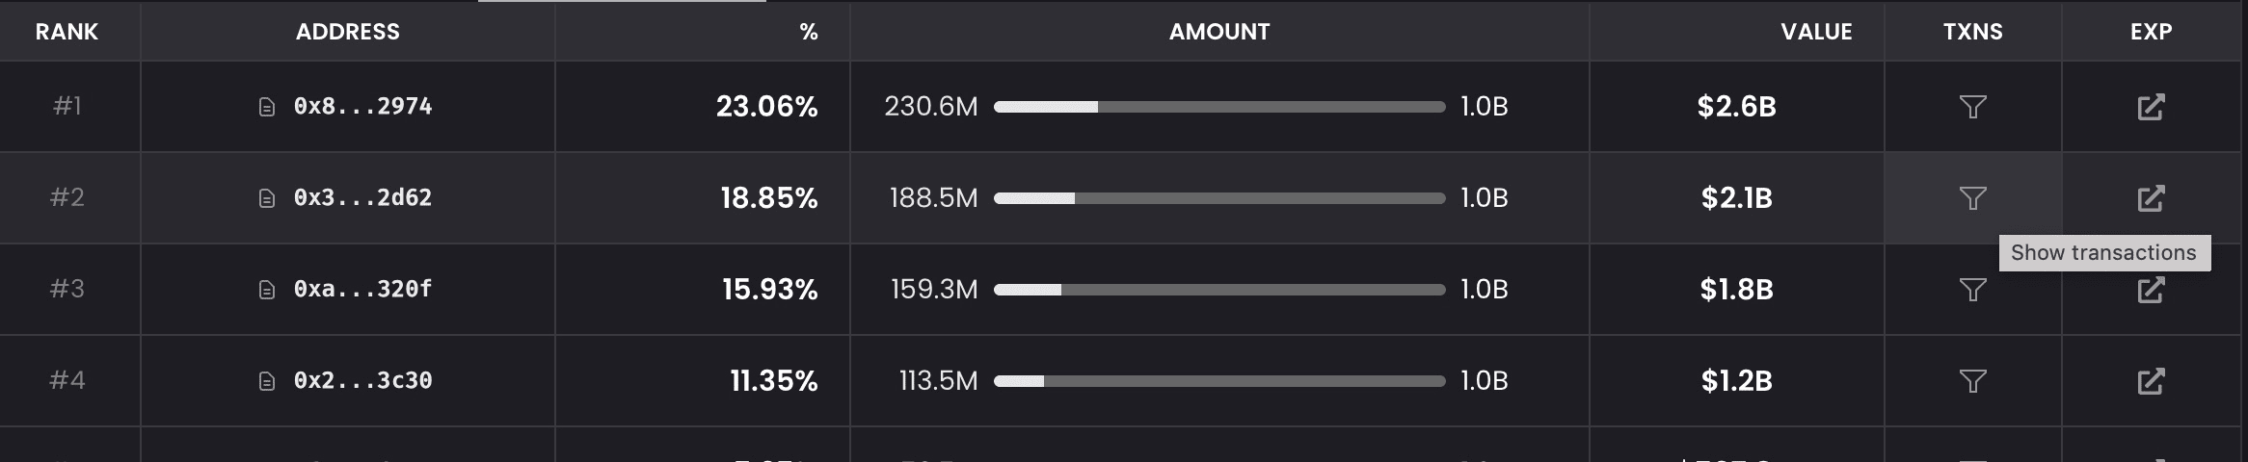The height and width of the screenshot is (462, 2248).
Task: Filter transactions for address 0xa...320f
Action: pyautogui.click(x=1972, y=290)
